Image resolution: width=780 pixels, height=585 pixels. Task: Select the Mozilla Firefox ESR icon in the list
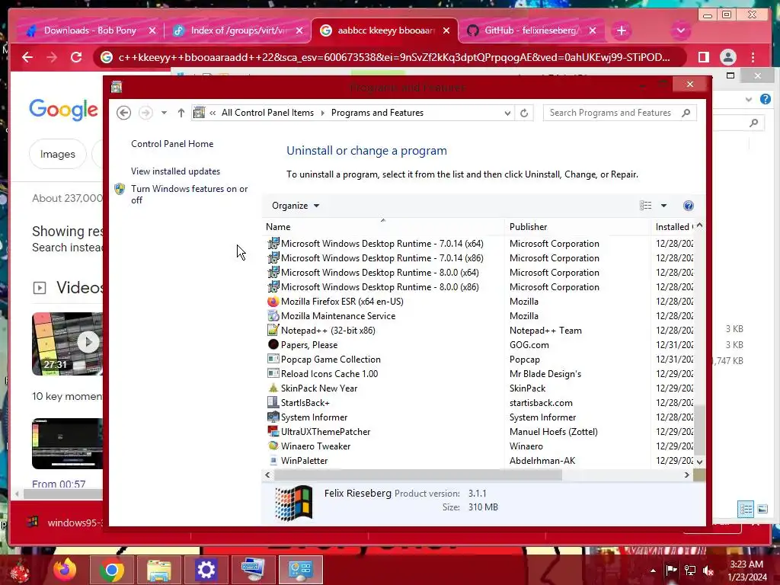(273, 302)
